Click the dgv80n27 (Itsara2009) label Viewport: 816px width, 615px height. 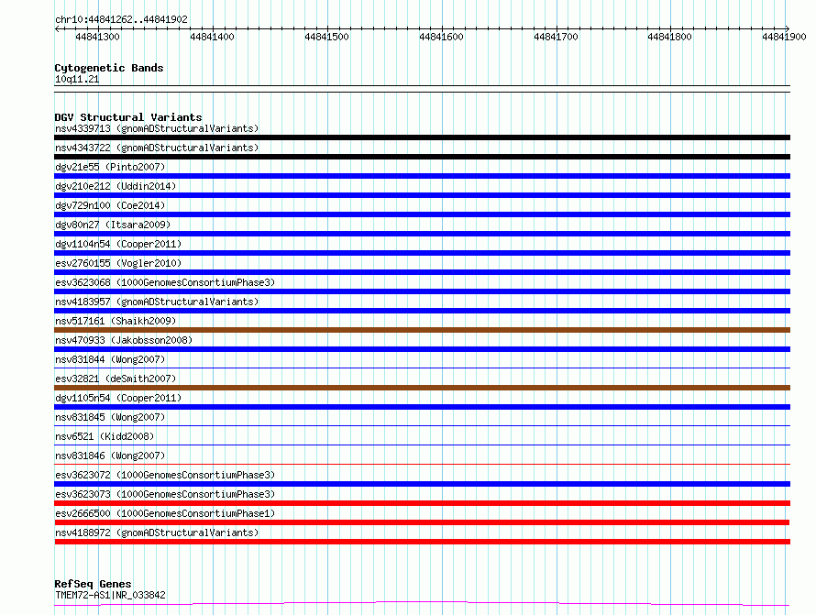point(113,225)
